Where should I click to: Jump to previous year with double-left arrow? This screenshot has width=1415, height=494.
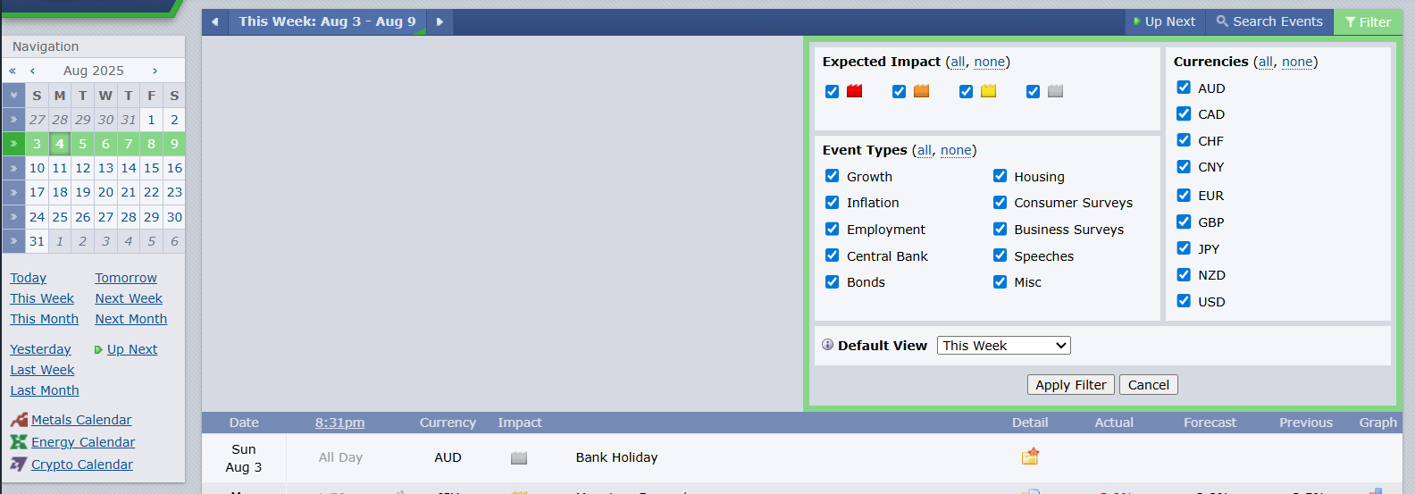click(13, 71)
